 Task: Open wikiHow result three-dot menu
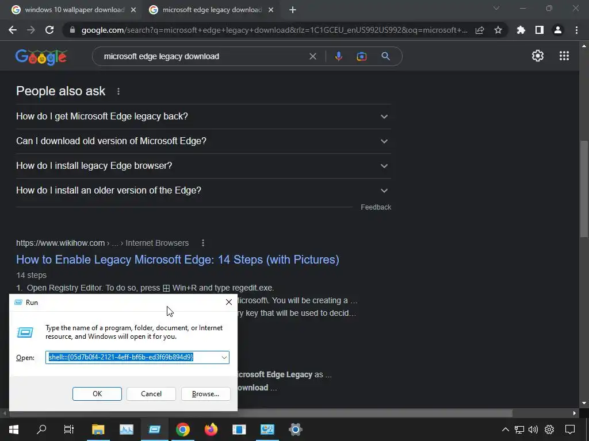click(x=203, y=243)
